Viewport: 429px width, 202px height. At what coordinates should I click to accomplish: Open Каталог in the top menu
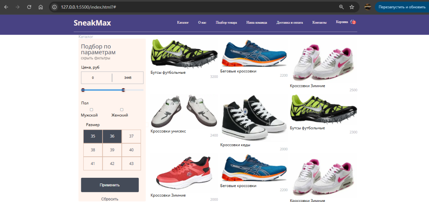183,22
